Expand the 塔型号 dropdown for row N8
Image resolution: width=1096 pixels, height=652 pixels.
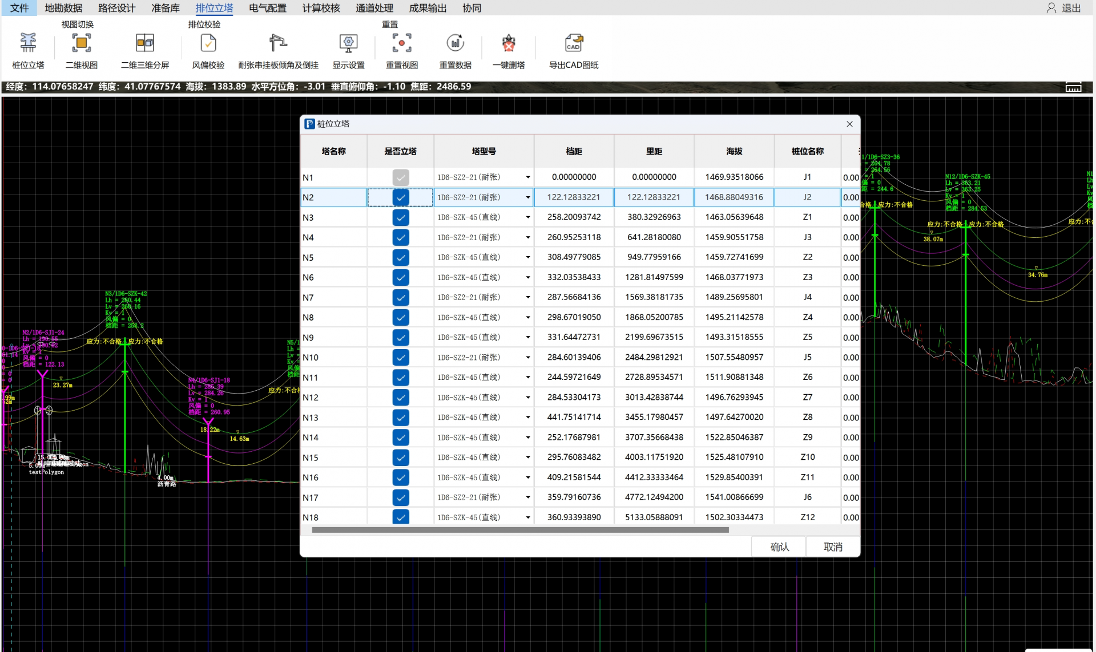pos(528,318)
